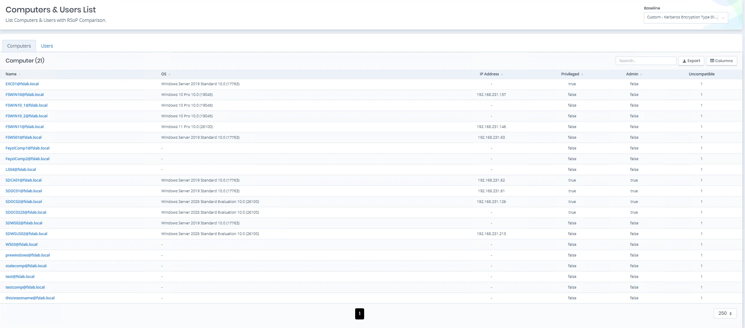Click IP address 192.168.231.62

(x=491, y=180)
